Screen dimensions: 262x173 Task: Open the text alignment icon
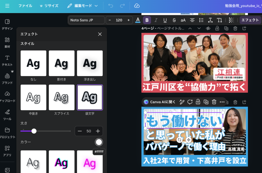coord(192,20)
